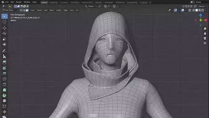Open the Global transform orientation dropdown
This screenshot has width=209, height=118.
coord(91,6)
